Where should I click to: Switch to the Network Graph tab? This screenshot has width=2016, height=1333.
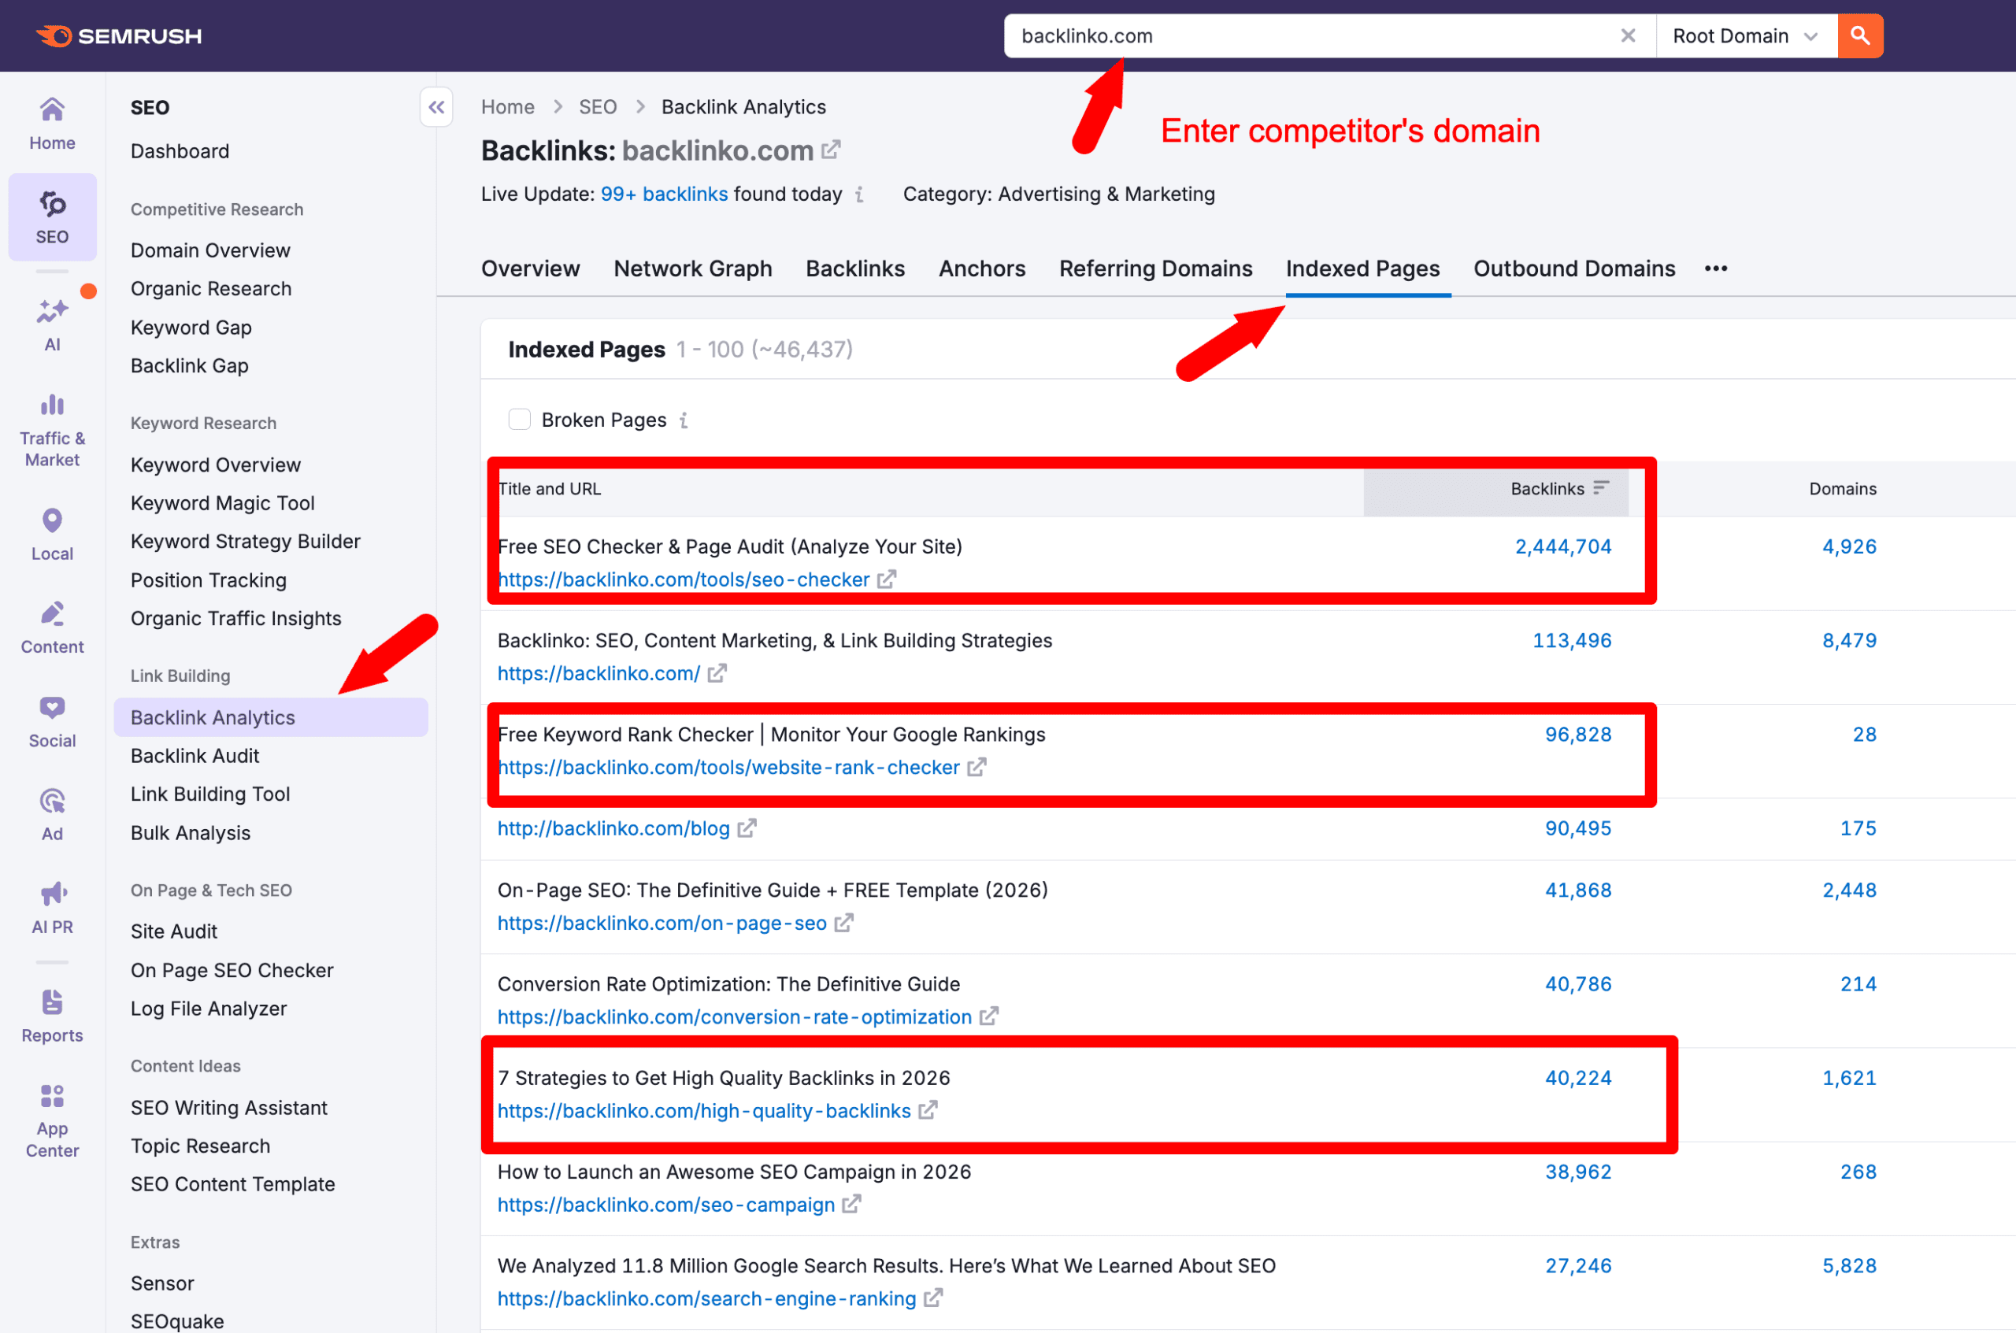(692, 268)
